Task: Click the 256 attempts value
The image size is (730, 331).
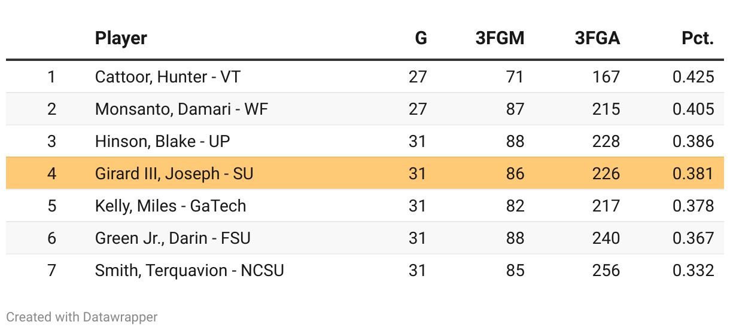Action: 606,271
